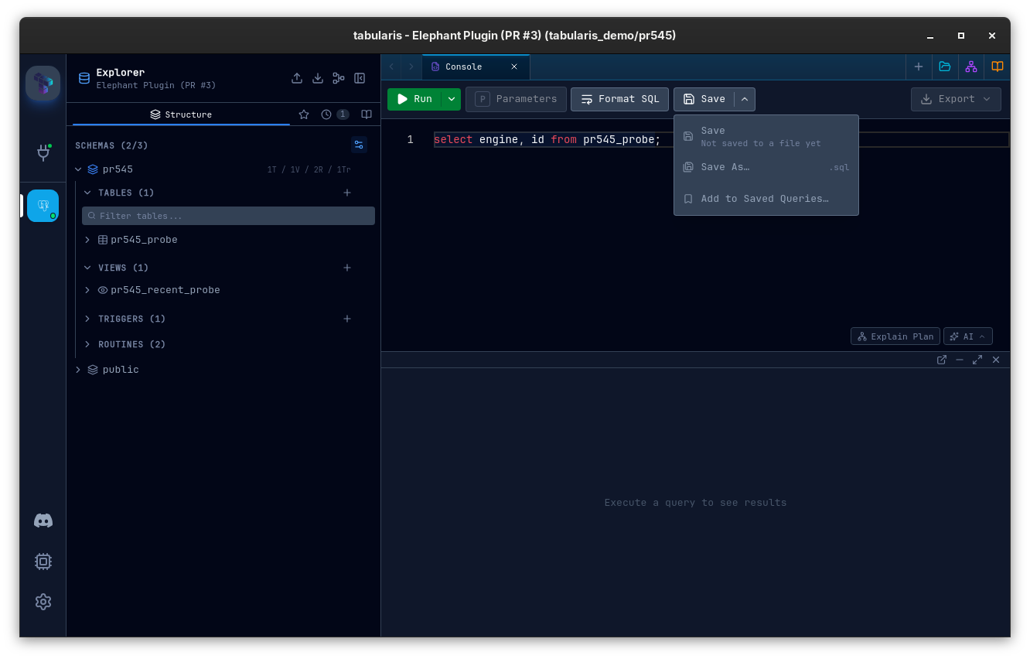Open the schema diagram icon in Explorer header

(339, 78)
